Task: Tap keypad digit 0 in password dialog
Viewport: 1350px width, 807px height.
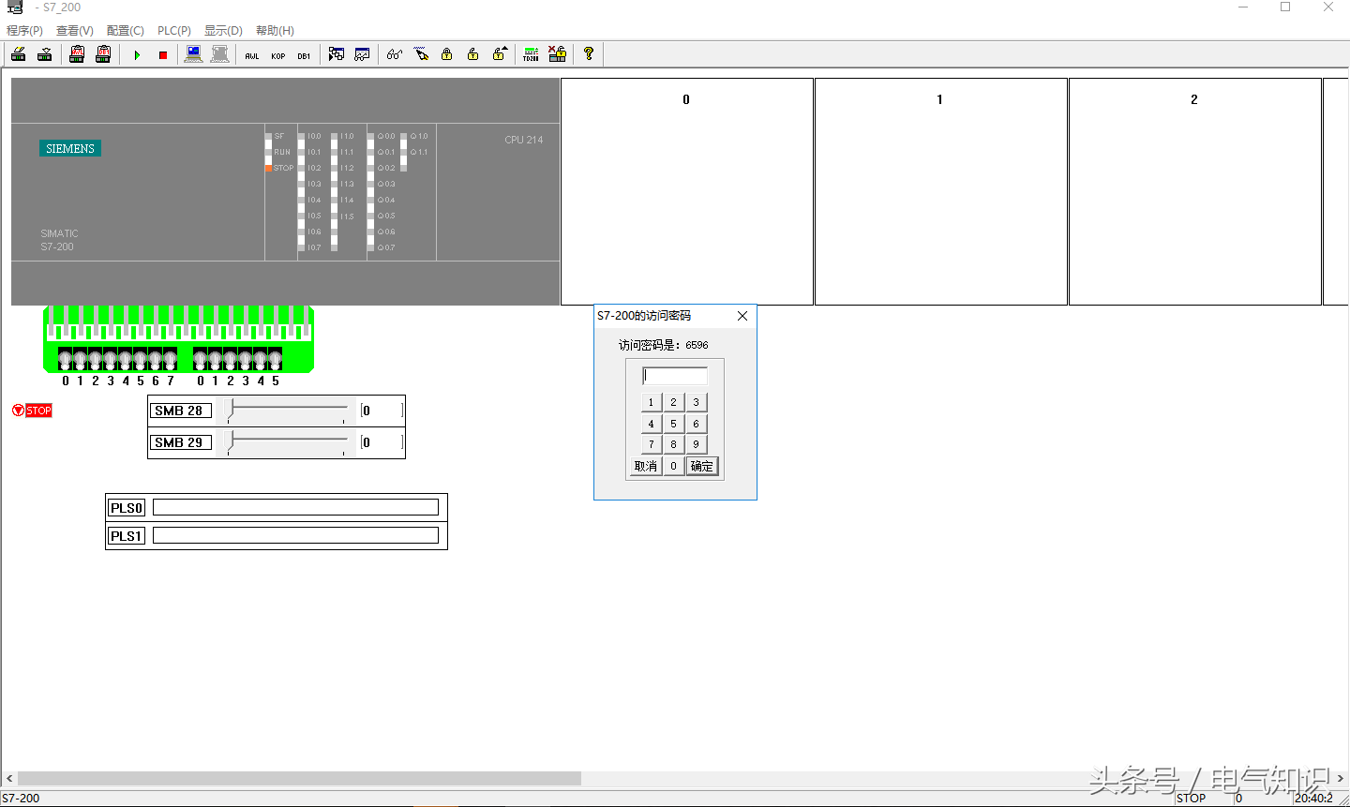Action: (673, 466)
